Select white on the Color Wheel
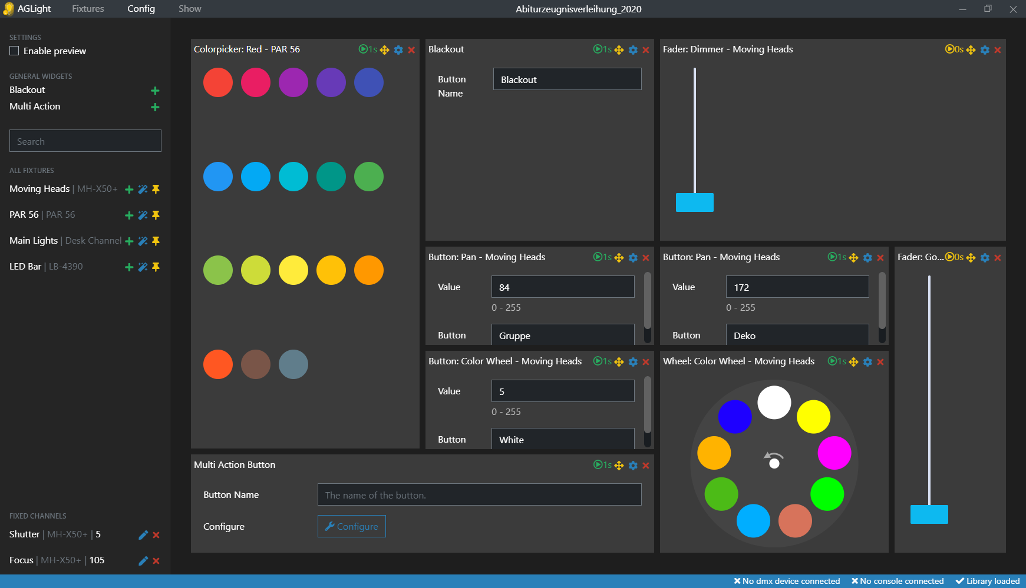This screenshot has width=1026, height=588. 774,403
